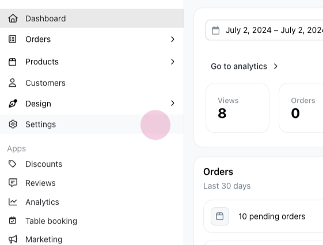The height and width of the screenshot is (245, 323).
Task: Open the 10 pending orders row
Action: pos(263,216)
